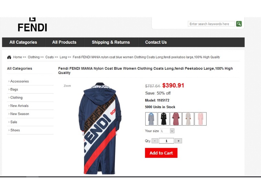Click the green search magnifier icon

(x=239, y=24)
